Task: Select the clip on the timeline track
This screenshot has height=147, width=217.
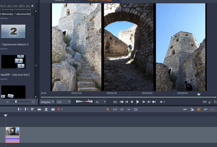Action: tap(13, 135)
